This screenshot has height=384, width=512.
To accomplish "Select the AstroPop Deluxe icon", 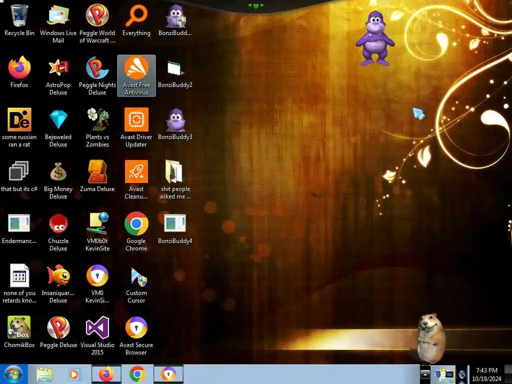I will [58, 76].
